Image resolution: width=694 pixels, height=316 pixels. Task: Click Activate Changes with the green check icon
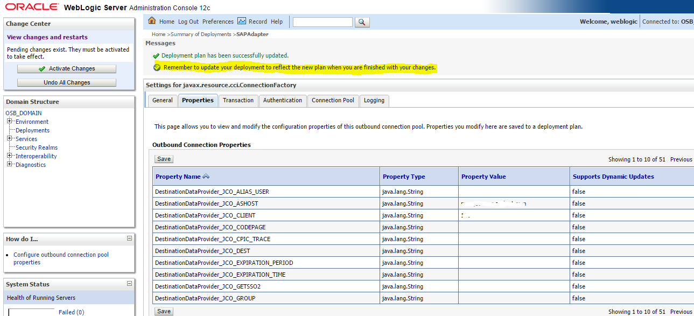pos(66,68)
